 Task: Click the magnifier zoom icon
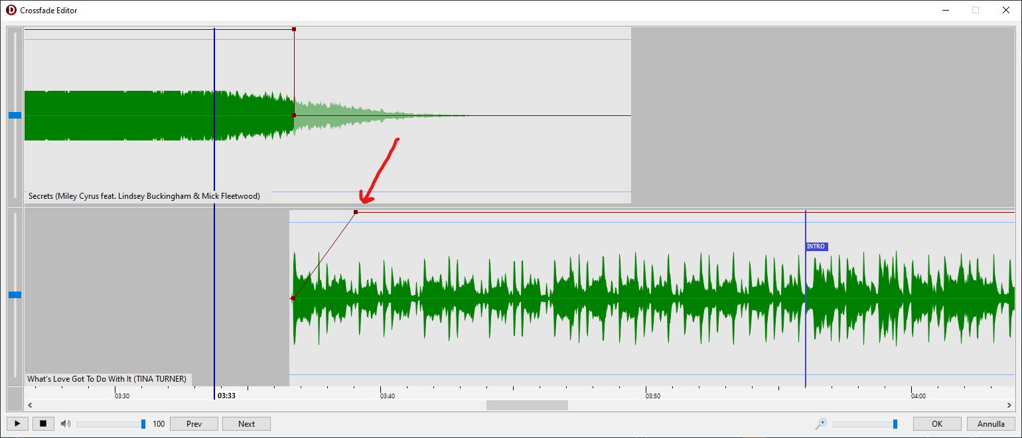tap(821, 424)
